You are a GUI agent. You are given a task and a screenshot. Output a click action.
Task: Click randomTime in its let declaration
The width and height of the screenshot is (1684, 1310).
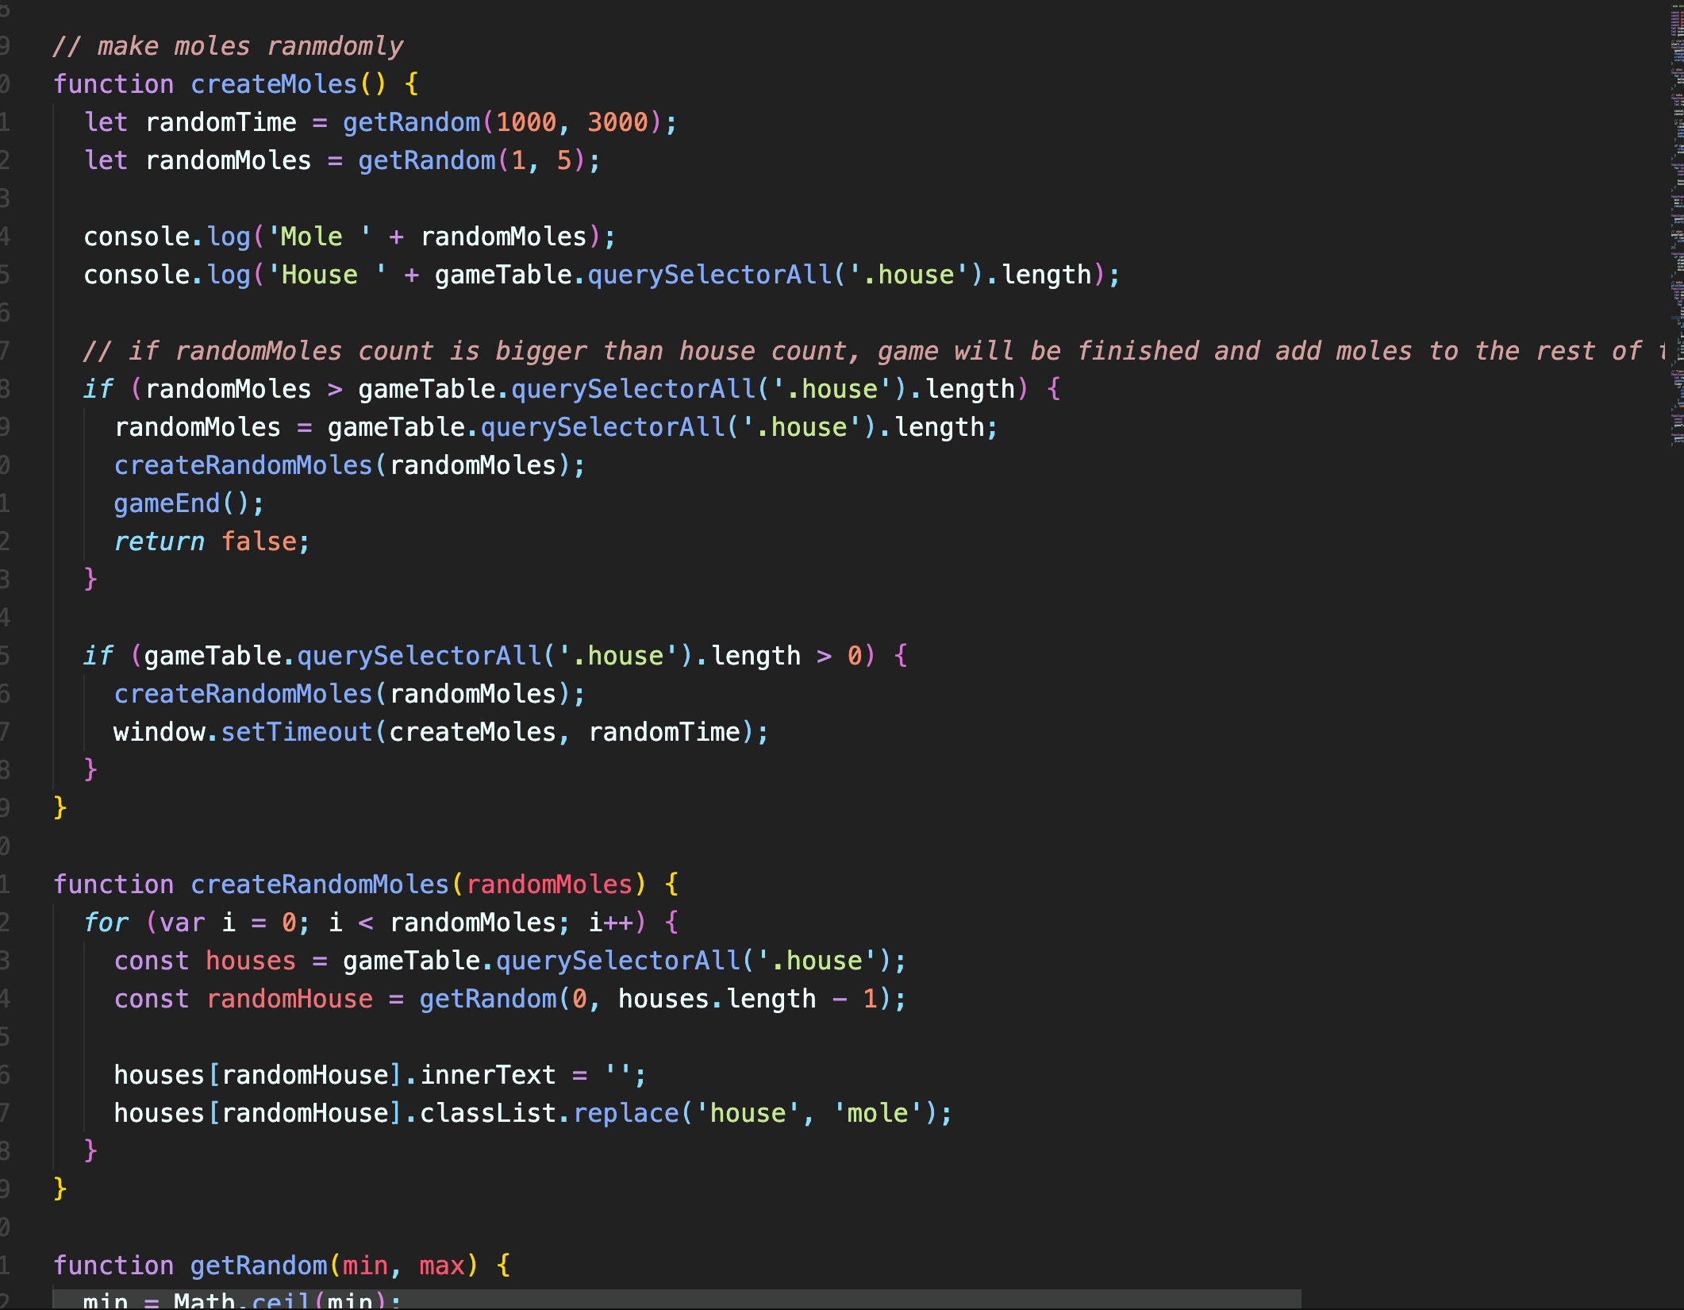point(221,122)
